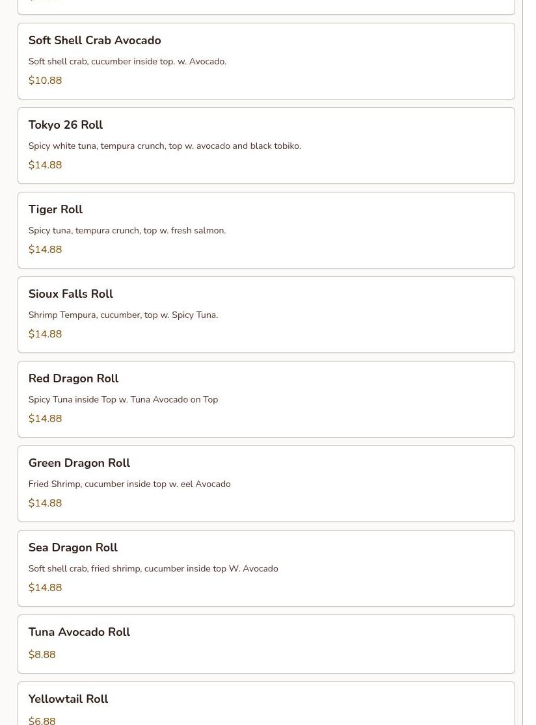Click the Sea Dragon Roll description

[153, 568]
